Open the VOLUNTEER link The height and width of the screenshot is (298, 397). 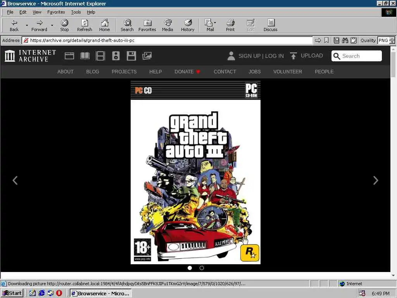288,72
